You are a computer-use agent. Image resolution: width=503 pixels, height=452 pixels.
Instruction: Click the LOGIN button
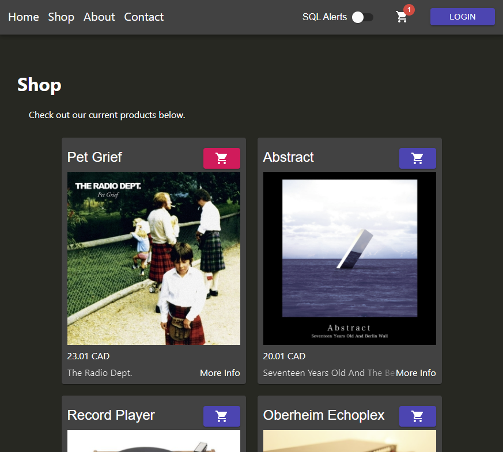[462, 17]
